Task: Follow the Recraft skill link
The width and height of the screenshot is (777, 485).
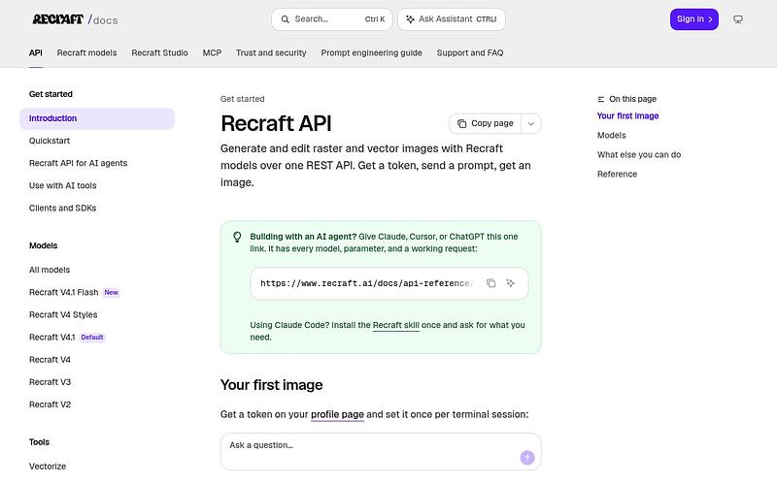Action: (396, 325)
